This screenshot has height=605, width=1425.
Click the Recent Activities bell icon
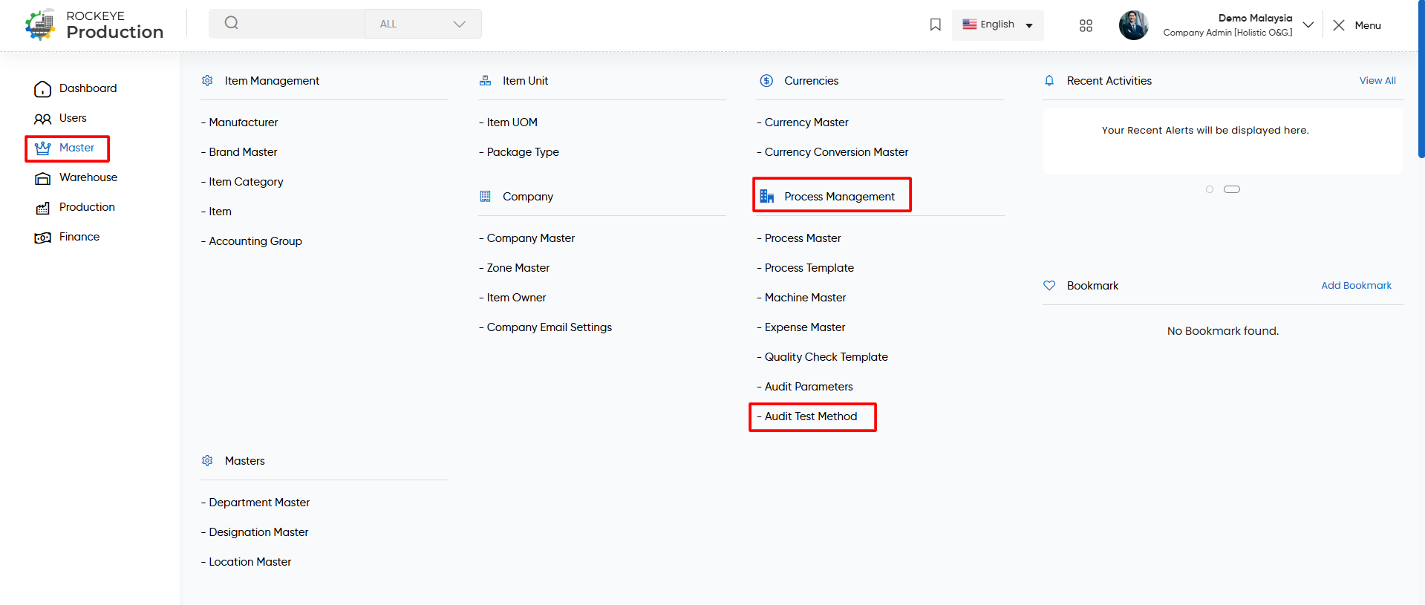[x=1049, y=81]
